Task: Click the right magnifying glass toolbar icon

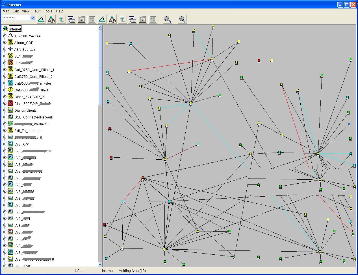Action: click(x=182, y=19)
